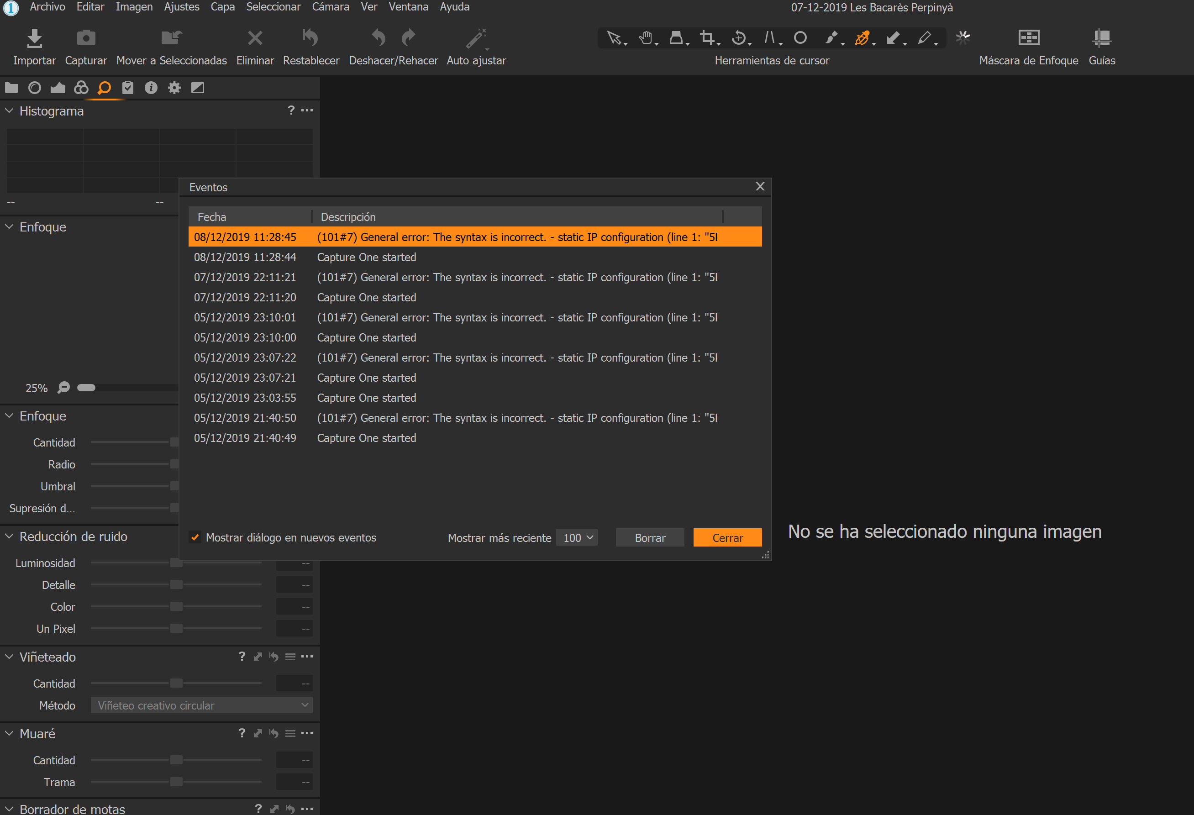Click the Borrar button in Eventos
1194x815 pixels.
coord(650,537)
